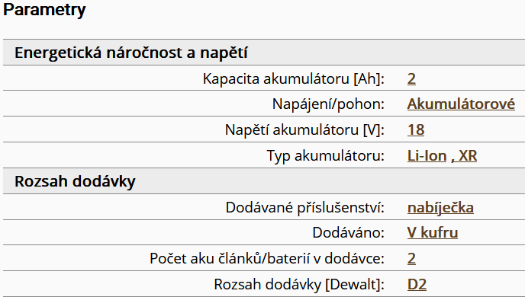Viewport: 525px width, 297px height.
Task: Click the Parametry heading
Action: pos(44,9)
